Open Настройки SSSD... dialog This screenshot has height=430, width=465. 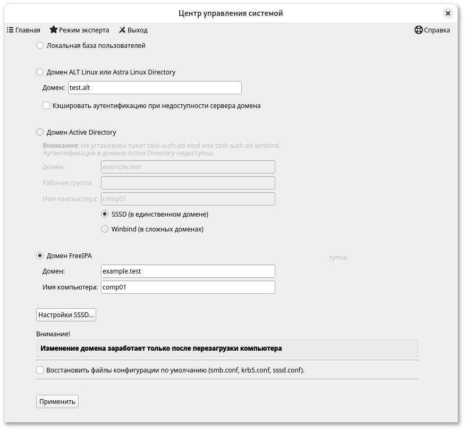tap(66, 315)
